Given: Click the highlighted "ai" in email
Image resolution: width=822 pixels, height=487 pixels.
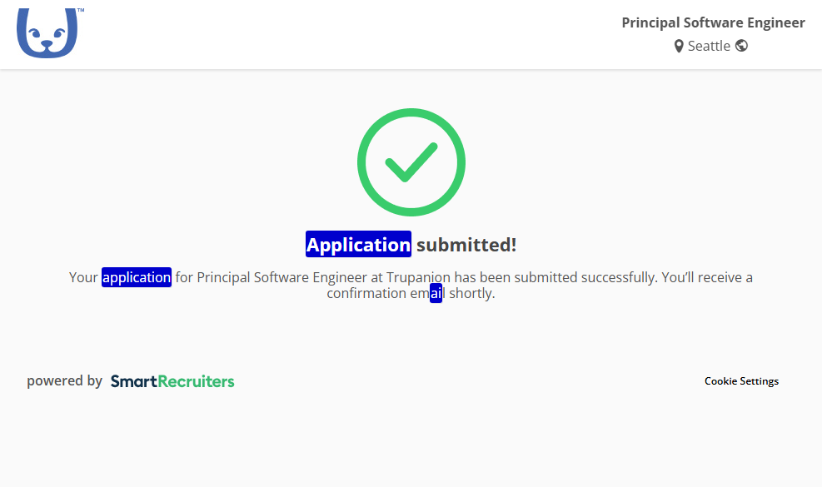Looking at the screenshot, I should tap(436, 294).
